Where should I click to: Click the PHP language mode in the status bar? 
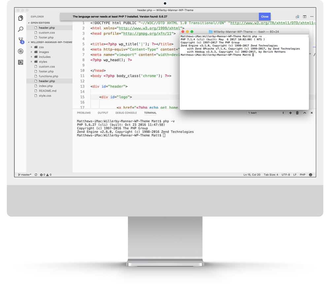[303, 174]
